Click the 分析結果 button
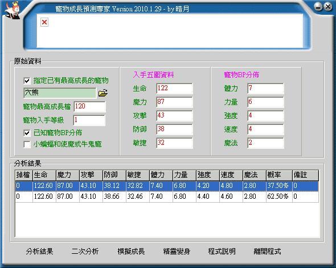The height and width of the screenshot is (268, 336). [x=39, y=252]
